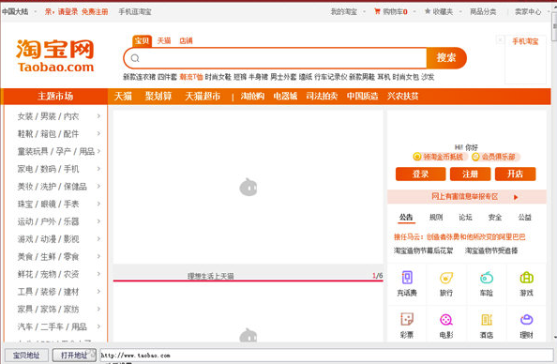
Task: Click the 打开地址 button
Action: click(74, 356)
